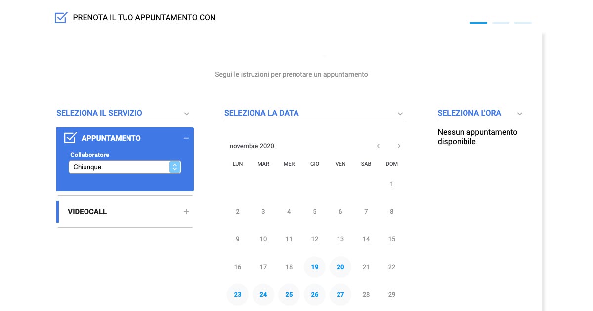Click the first progress step indicator
This screenshot has height=311, width=593.
(478, 23)
